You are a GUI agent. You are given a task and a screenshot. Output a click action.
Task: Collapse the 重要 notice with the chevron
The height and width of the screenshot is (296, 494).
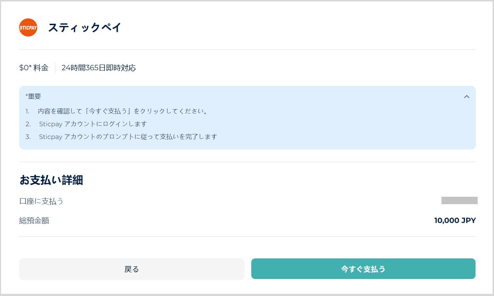(467, 96)
